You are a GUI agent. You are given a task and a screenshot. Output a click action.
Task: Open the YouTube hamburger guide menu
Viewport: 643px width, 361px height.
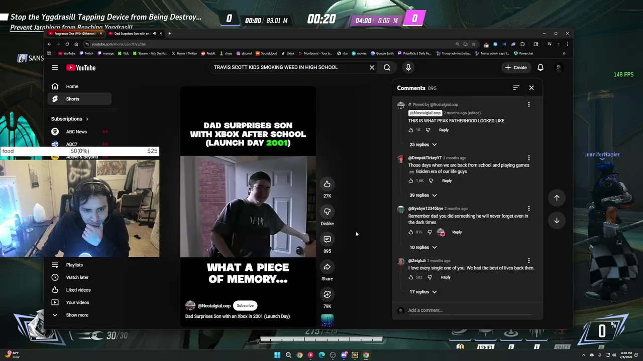[x=55, y=68]
